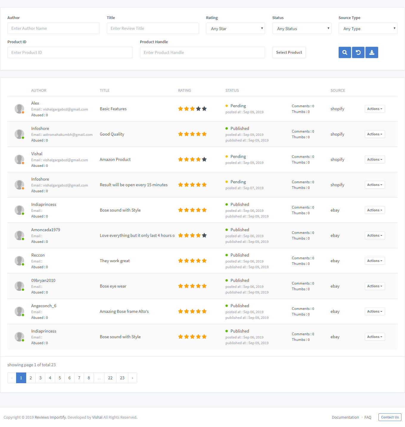The image size is (405, 427).
Task: Go to the next page arrow
Action: pyautogui.click(x=133, y=378)
